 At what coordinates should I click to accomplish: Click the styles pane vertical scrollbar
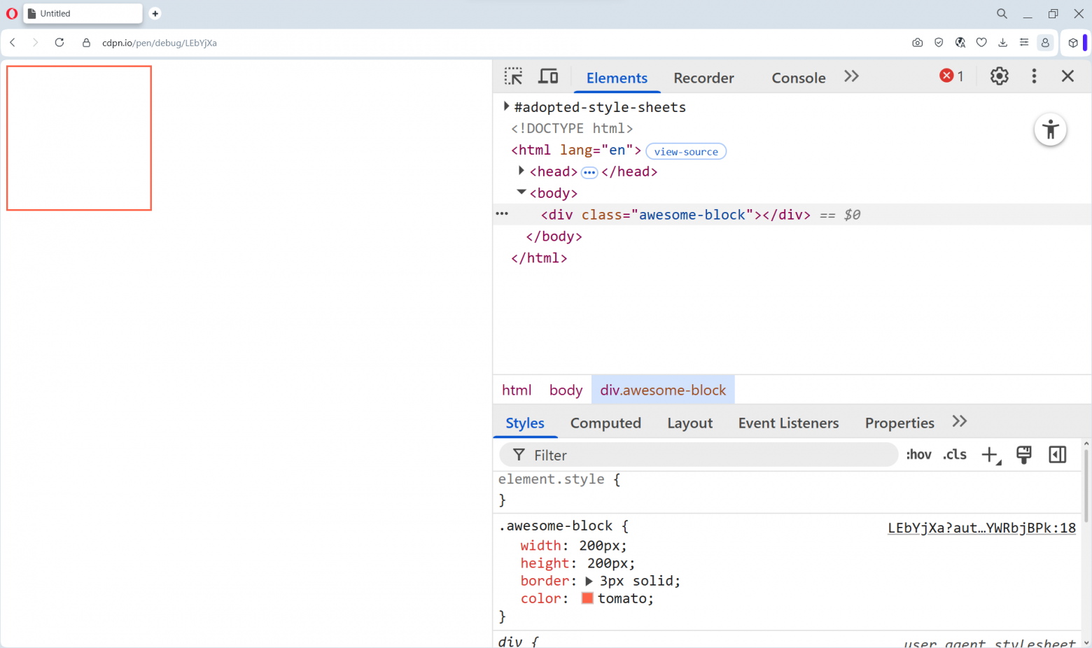pyautogui.click(x=1086, y=486)
